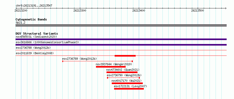Click the esv1722131 (Levy2007) label
234x99 pixels.
(130, 86)
